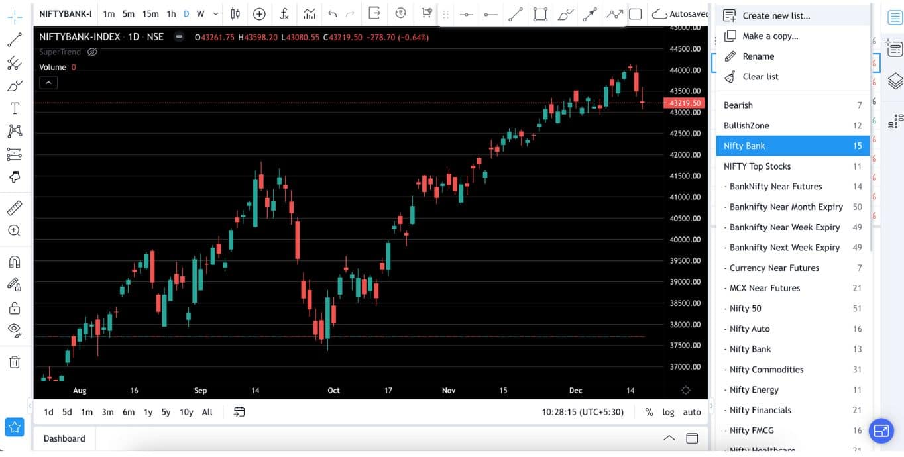Image resolution: width=904 pixels, height=457 pixels.
Task: Set date range to All
Action: [207, 411]
